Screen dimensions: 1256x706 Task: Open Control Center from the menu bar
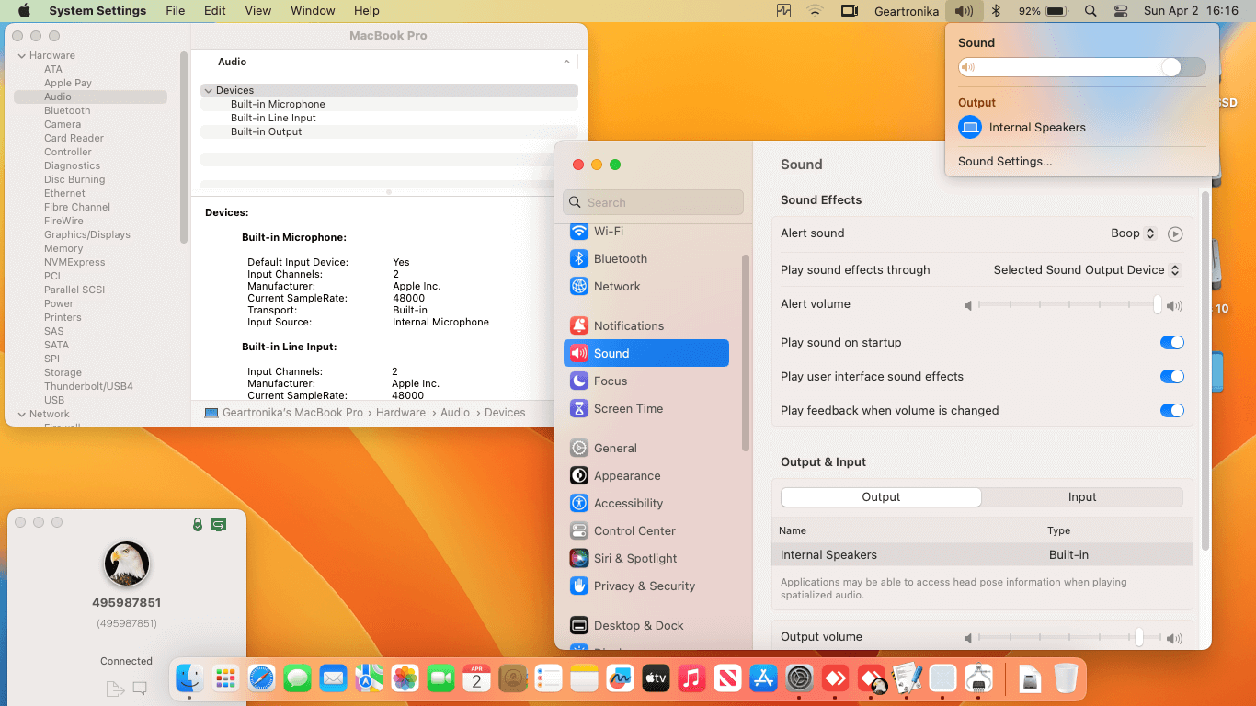[1120, 11]
